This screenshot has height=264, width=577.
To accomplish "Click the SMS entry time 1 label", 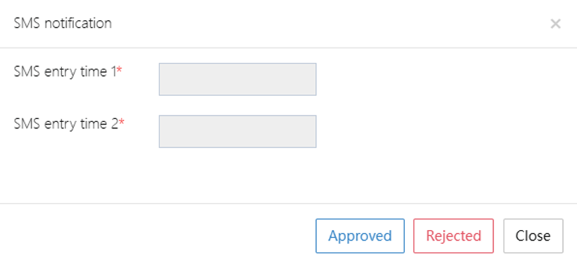I will pyautogui.click(x=65, y=72).
